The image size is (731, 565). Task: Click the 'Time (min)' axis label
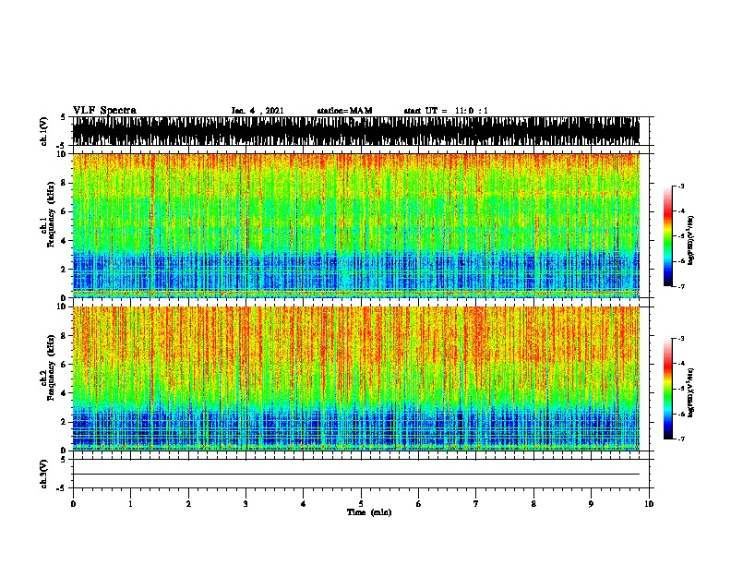coord(369,512)
